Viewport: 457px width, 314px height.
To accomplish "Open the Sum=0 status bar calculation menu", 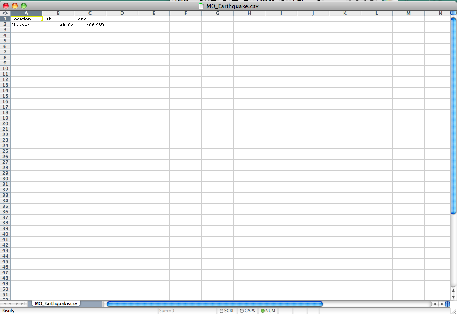I will (x=187, y=311).
